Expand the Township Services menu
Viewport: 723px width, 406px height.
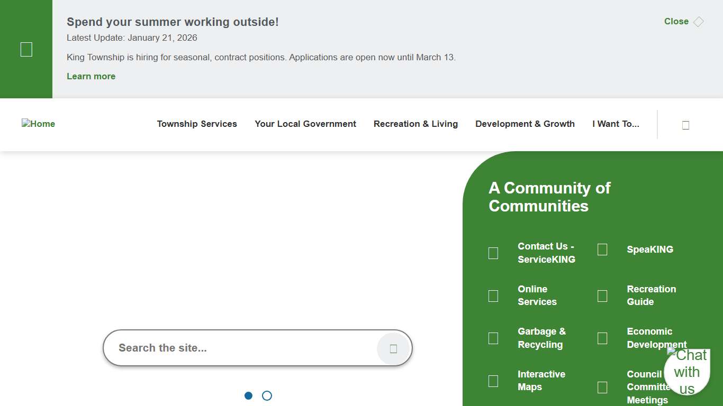click(x=197, y=124)
